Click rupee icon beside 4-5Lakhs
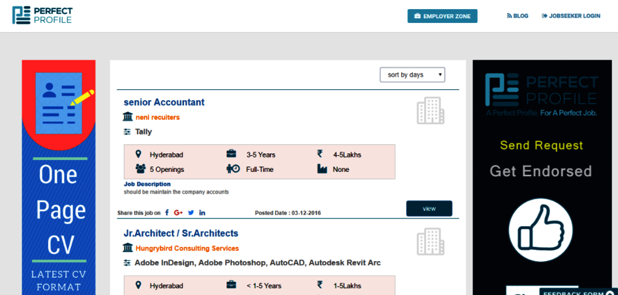 click(x=320, y=154)
